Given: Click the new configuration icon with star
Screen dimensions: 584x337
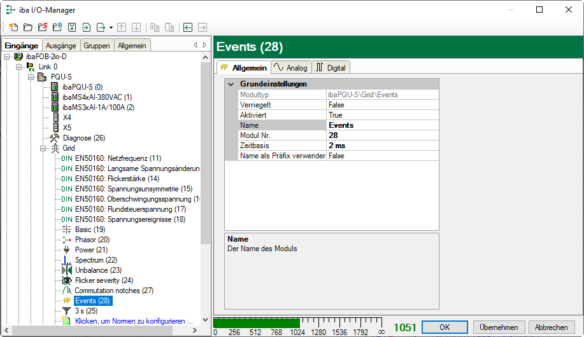Looking at the screenshot, I should pyautogui.click(x=13, y=27).
